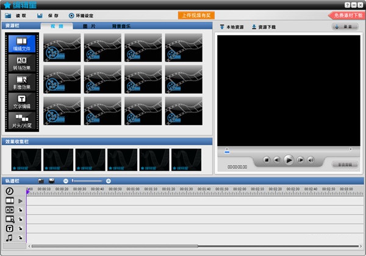
Task: Click the 00:02:00 mark on timeline ruler
Action: 240,189
